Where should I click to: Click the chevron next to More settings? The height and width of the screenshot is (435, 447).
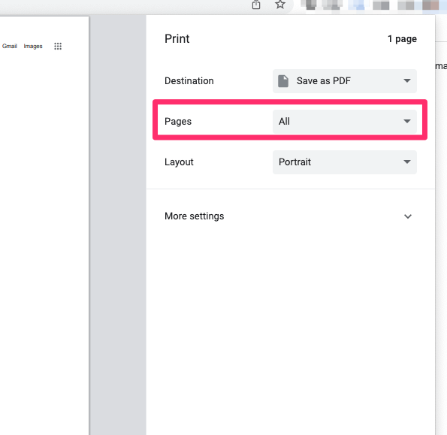click(x=408, y=216)
